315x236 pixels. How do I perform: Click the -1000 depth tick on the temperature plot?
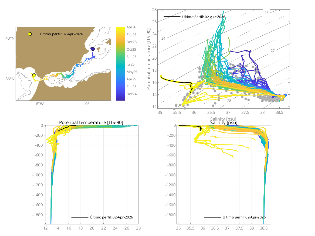click(38, 175)
